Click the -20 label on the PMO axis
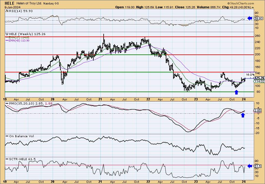 pyautogui.click(x=257, y=133)
